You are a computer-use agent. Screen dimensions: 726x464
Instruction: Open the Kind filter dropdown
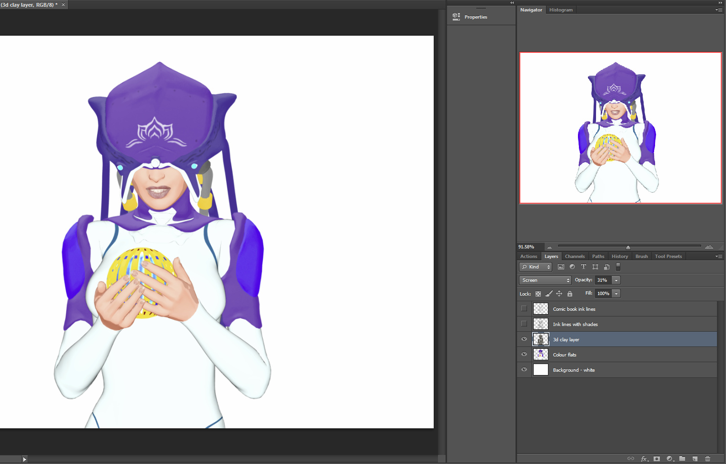536,267
